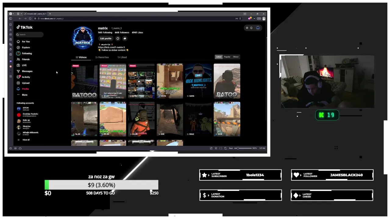Switch to the Favorites tab
Screen dimensions: 390x219
click(102, 57)
